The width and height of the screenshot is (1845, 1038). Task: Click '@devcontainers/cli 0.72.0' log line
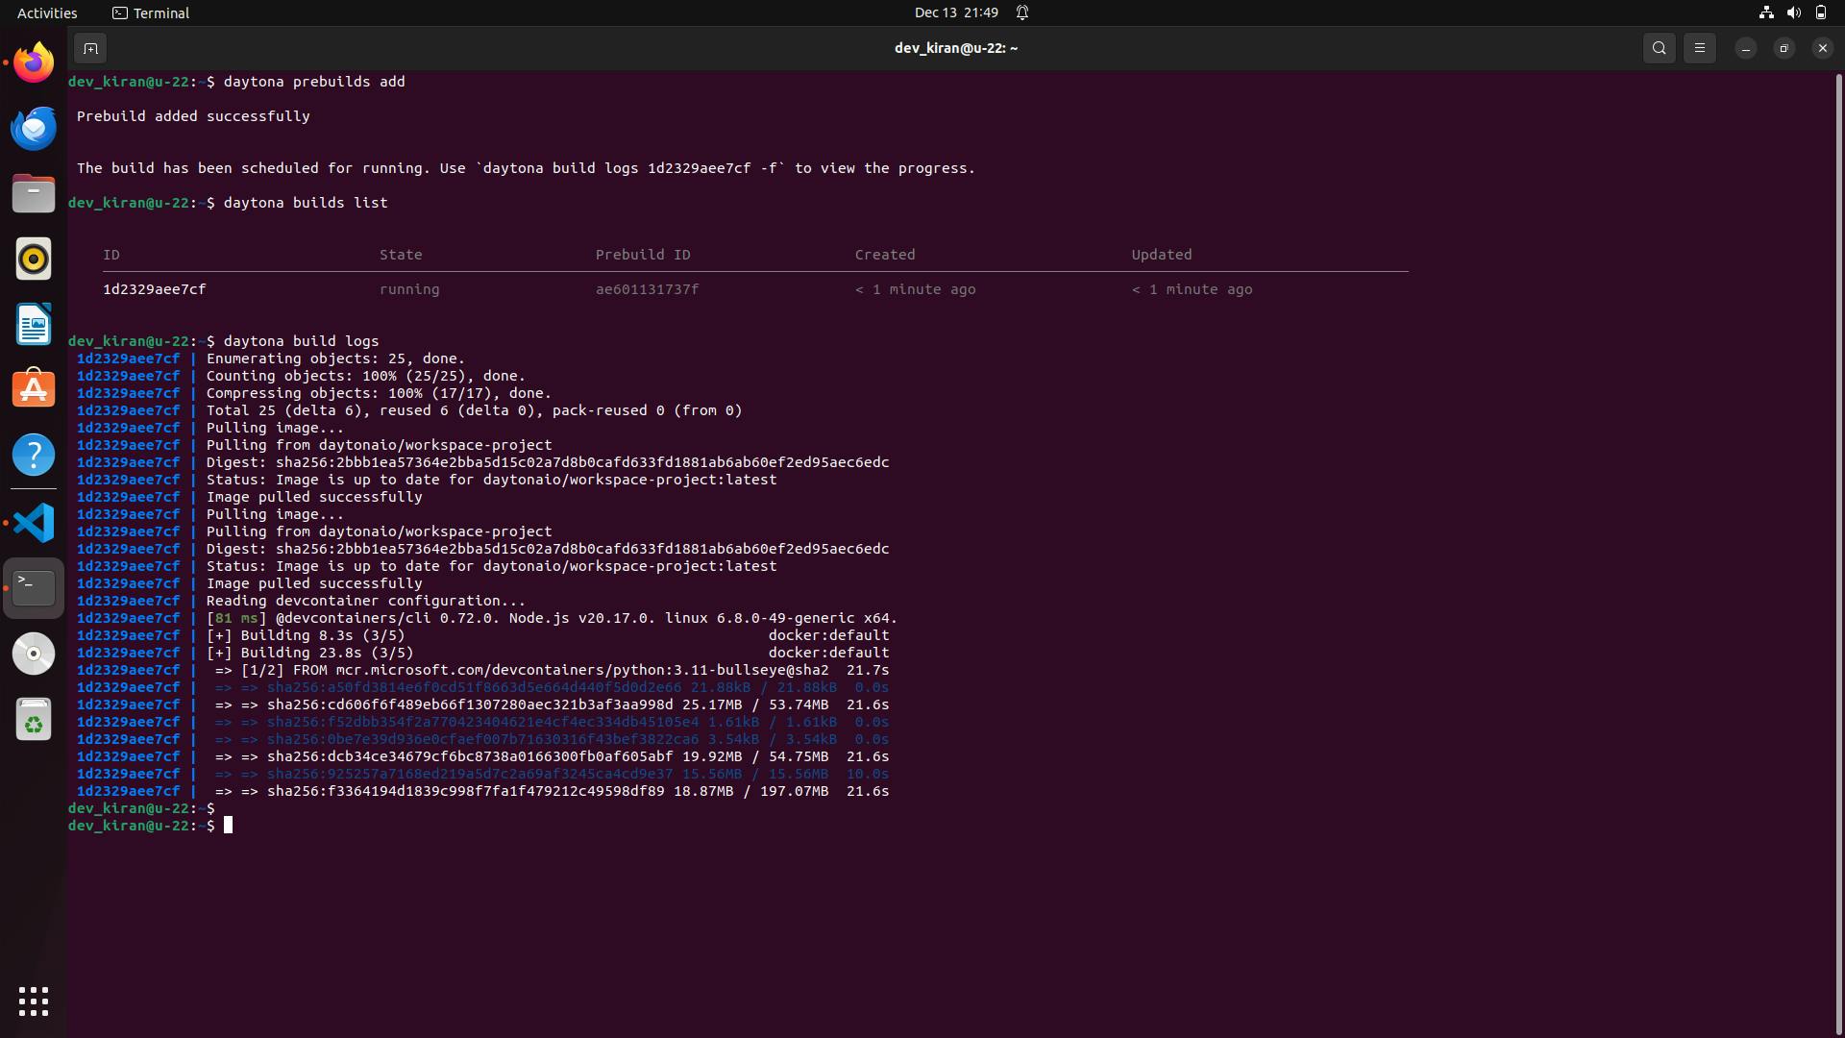552,618
